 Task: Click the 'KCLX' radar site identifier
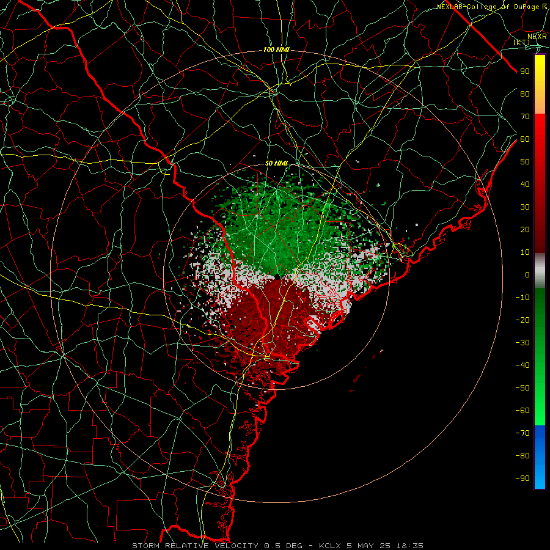click(330, 546)
